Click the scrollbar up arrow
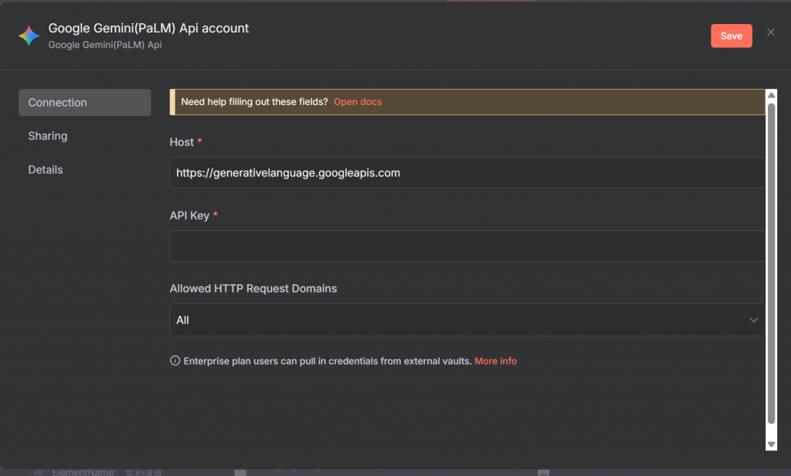791x476 pixels. click(771, 96)
